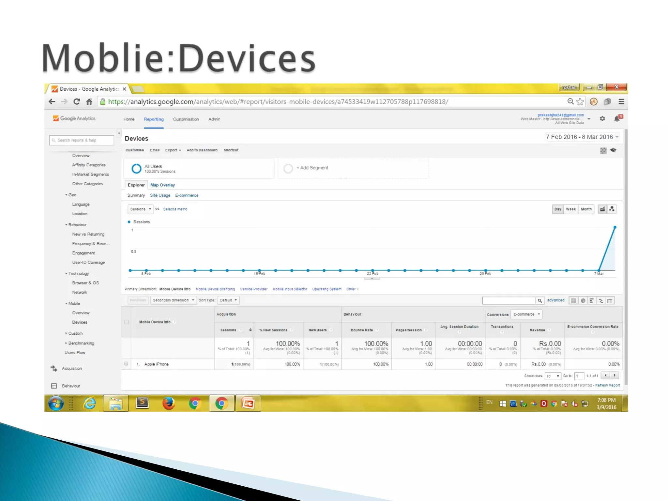Toggle the select-all header checkbox
Screen dimensions: 668x501
pos(127,322)
